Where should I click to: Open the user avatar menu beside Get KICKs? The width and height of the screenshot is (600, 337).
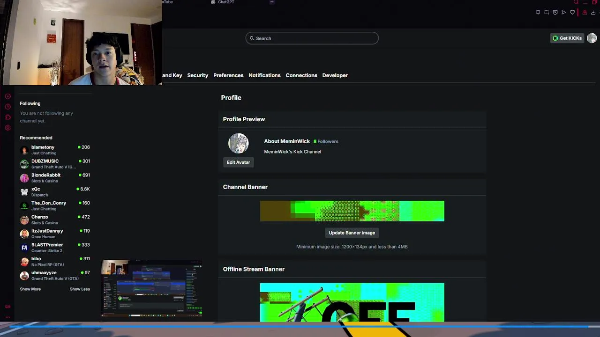592,38
